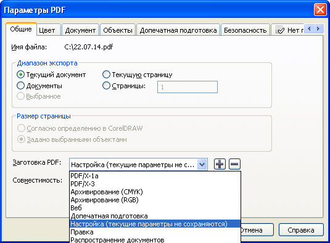Select Архивирование (RGB) preset
The width and height of the screenshot is (330, 243).
click(155, 200)
